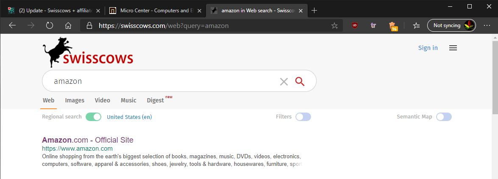The height and width of the screenshot is (179, 498).
Task: Click the Sign in link
Action: click(x=428, y=48)
